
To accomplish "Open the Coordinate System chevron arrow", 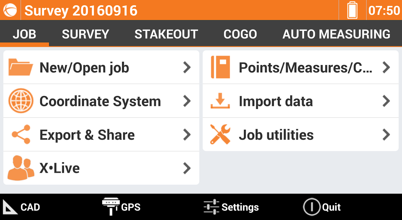I will pos(187,101).
